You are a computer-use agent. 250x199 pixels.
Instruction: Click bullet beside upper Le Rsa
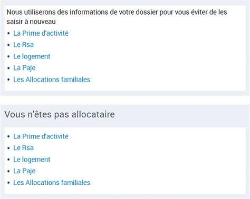coord(8,45)
